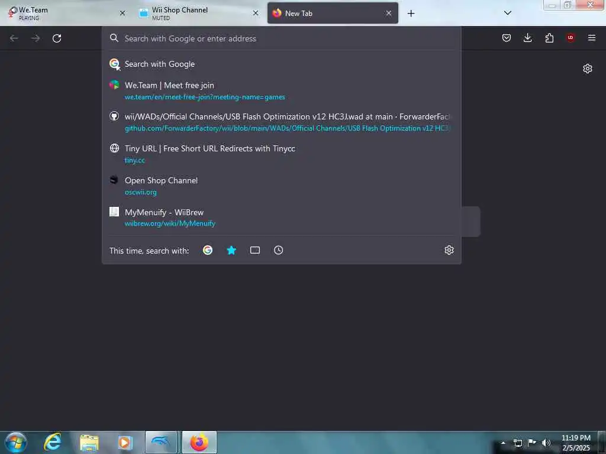Viewport: 606px width, 454px height.
Task: Open the MyMenuify - WiiBrew suggestion
Action: point(281,218)
